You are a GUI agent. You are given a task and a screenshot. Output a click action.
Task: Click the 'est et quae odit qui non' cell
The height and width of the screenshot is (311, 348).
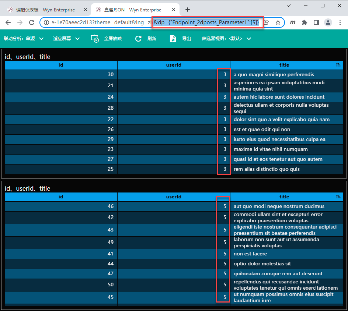tap(286, 129)
